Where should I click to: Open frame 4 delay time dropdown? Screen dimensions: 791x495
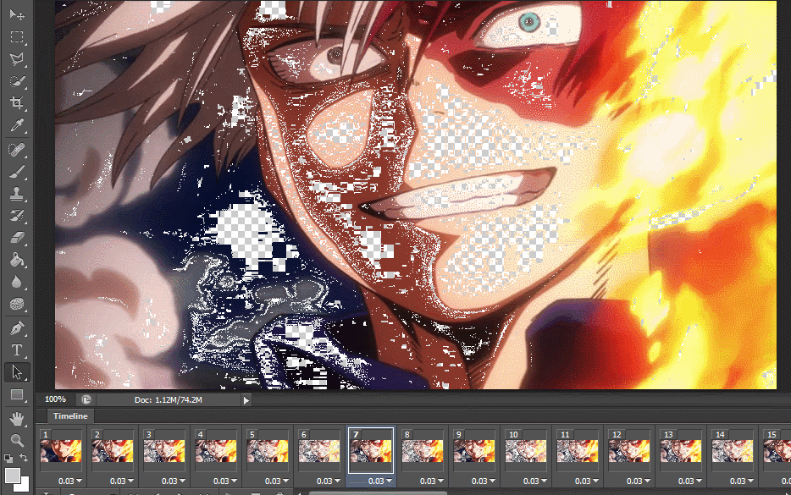pos(225,481)
